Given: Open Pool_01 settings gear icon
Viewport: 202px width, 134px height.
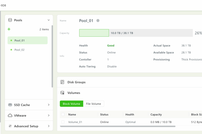Looking at the screenshot, I should 98,21.
